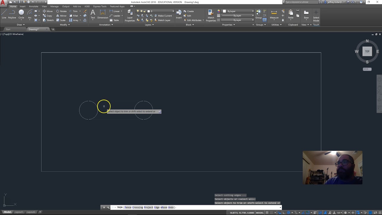
Task: Click Make Current layer button
Action: coord(163,16)
